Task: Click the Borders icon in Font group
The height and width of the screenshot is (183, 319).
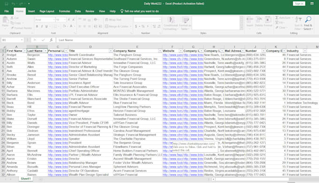Action: tap(55, 26)
